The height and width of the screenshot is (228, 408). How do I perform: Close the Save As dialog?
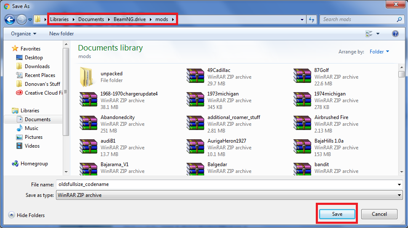pos(395,5)
